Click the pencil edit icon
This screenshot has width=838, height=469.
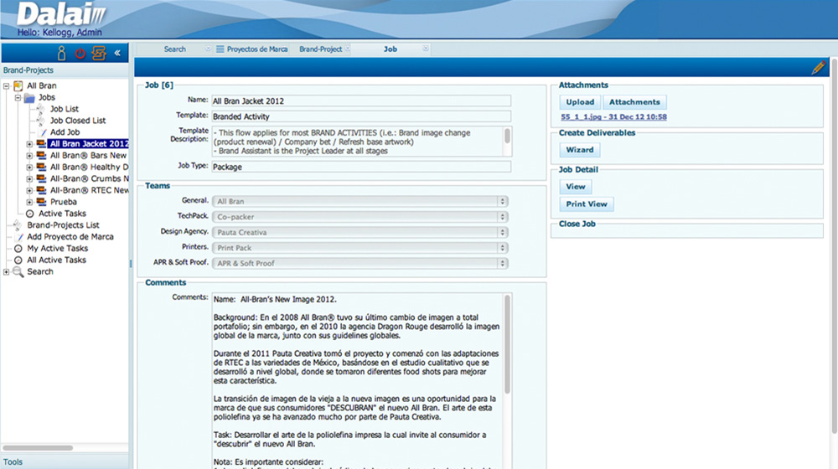click(x=818, y=68)
